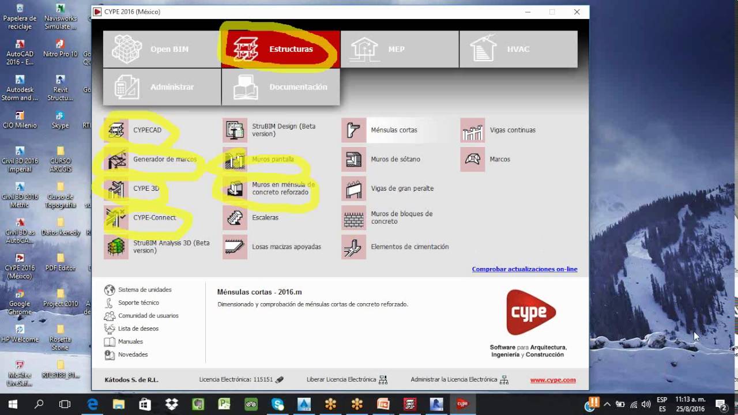Select the Estructuras tab
The width and height of the screenshot is (738, 415).
[x=281, y=49]
